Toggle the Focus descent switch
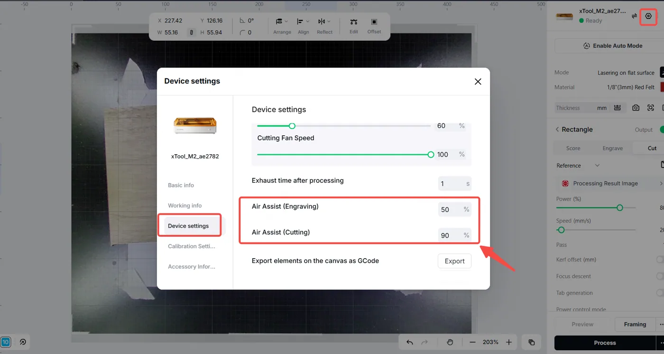Viewport: 664px width, 354px height. coord(660,276)
